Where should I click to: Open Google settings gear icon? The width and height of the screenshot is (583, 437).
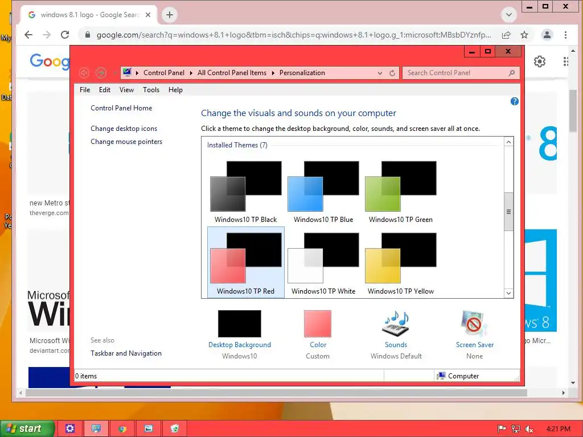pyautogui.click(x=540, y=61)
